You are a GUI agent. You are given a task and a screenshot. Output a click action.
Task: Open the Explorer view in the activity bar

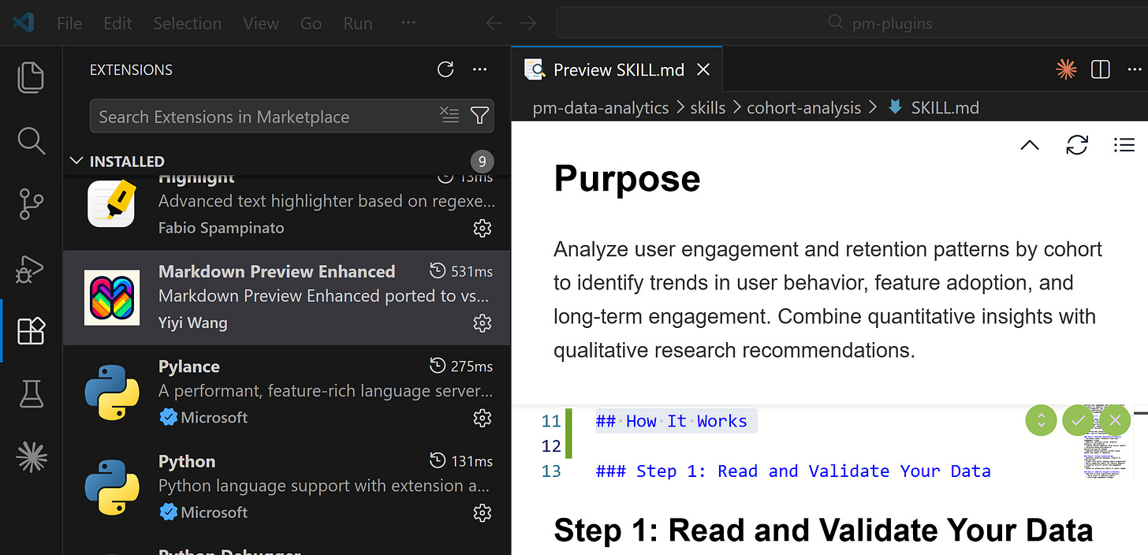tap(30, 76)
